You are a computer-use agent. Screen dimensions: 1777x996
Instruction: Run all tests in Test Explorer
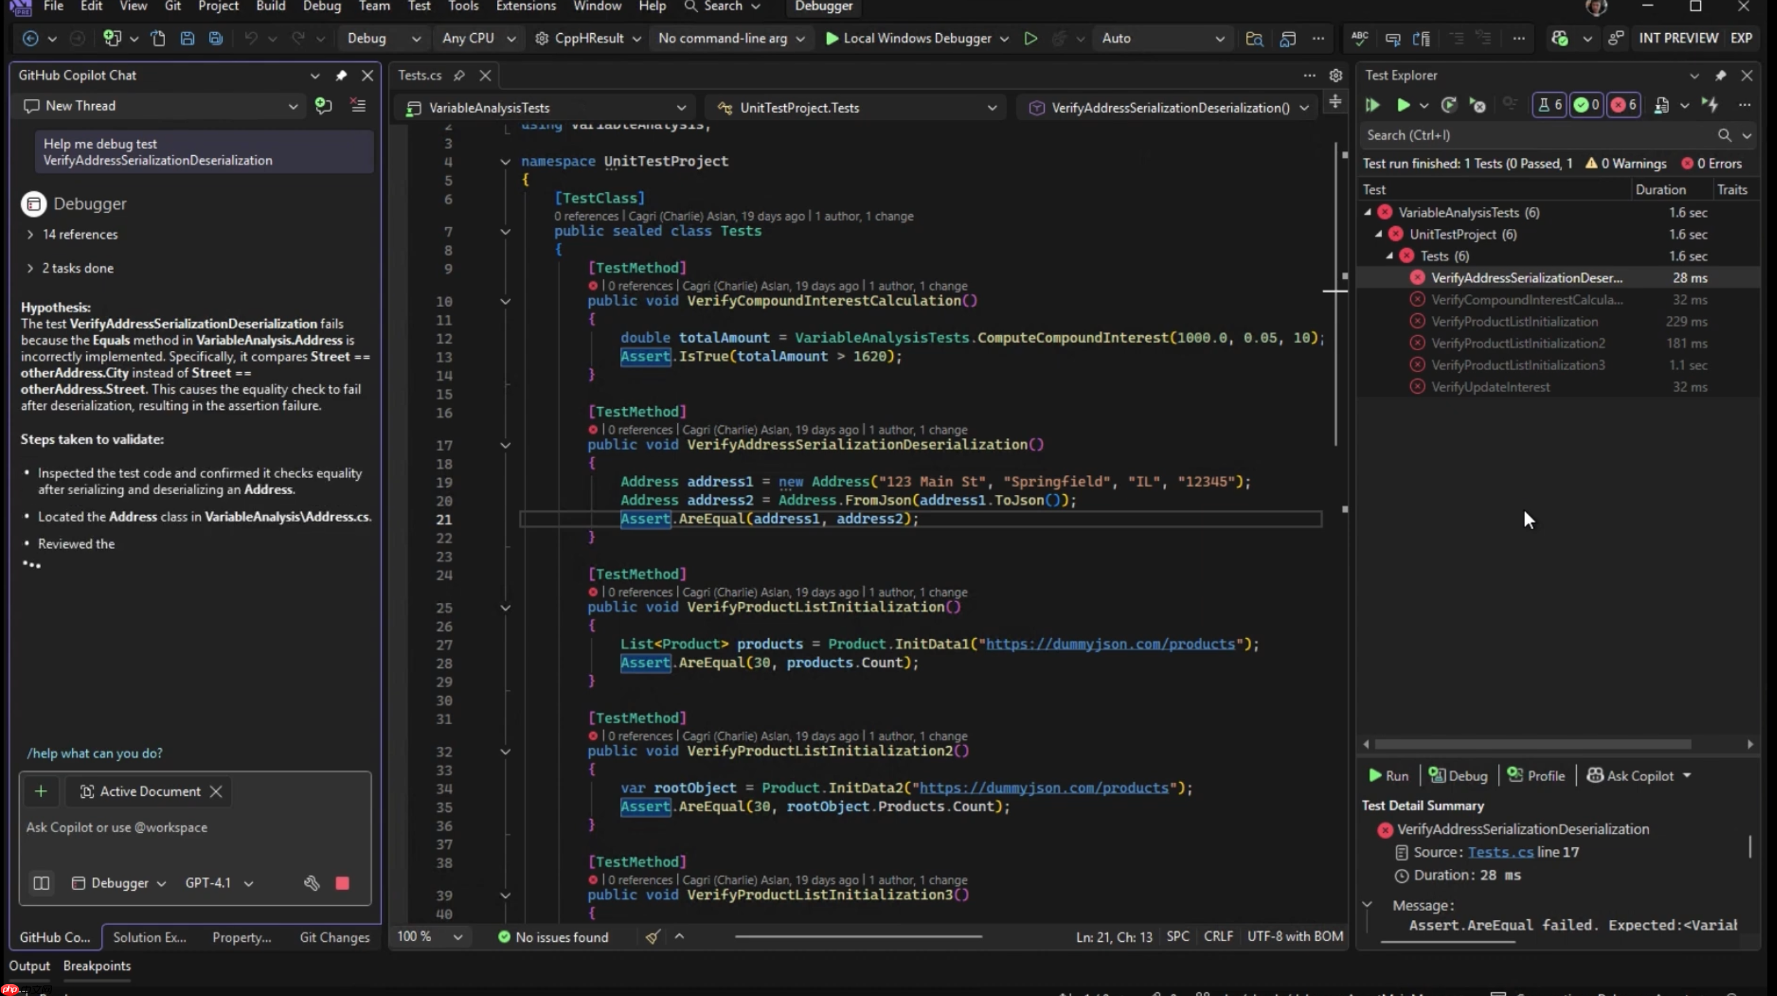pyautogui.click(x=1371, y=105)
